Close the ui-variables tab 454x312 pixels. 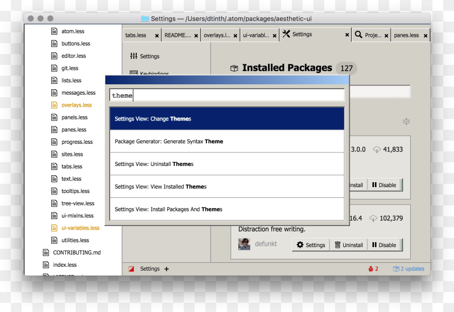(x=275, y=36)
